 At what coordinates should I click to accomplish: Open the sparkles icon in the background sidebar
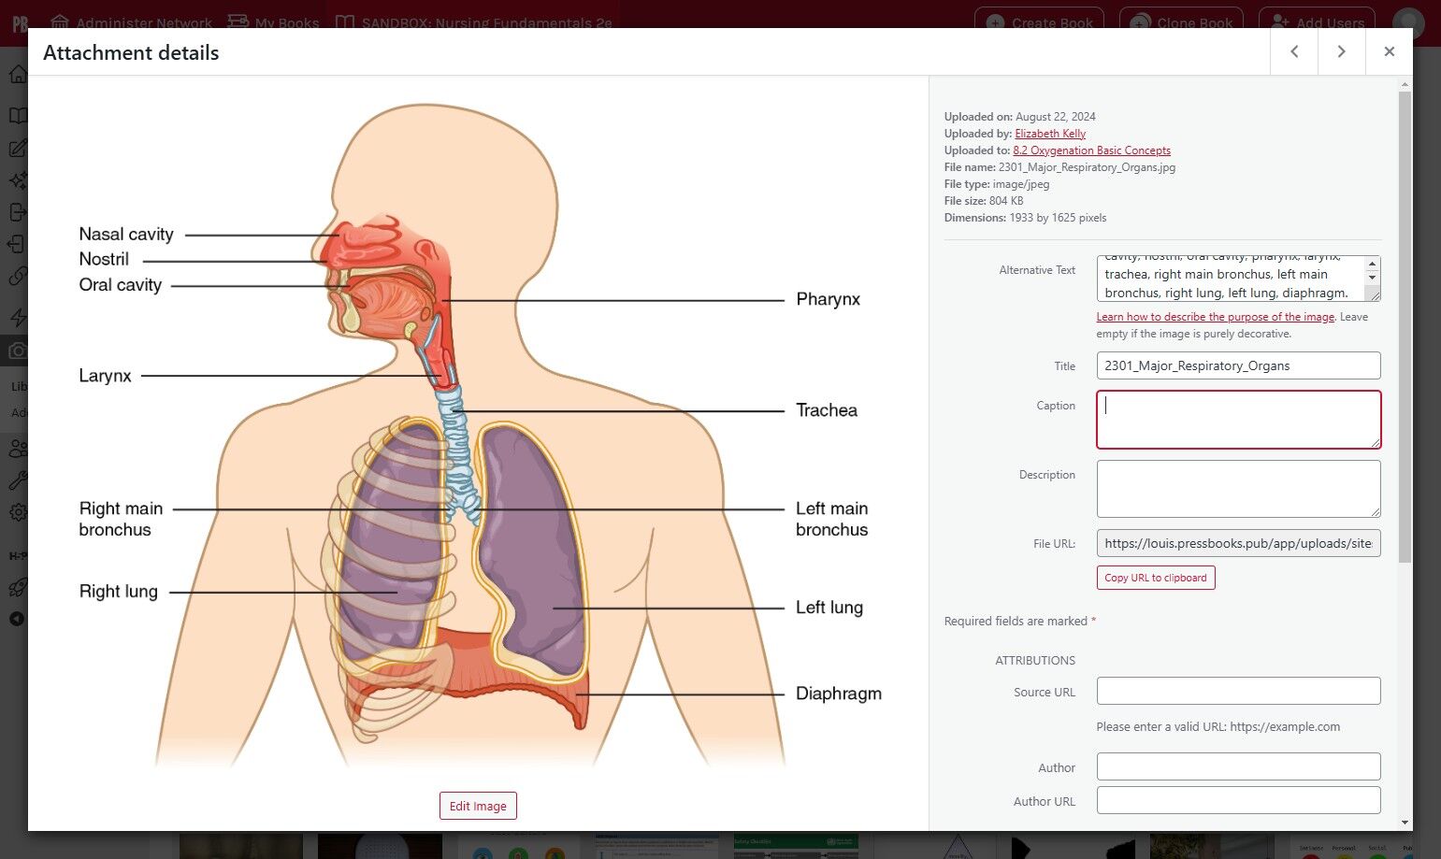(17, 180)
